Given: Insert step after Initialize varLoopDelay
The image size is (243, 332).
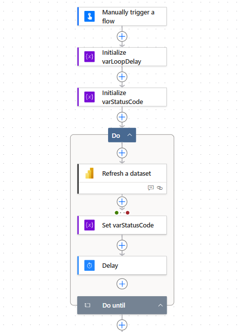Looking at the screenshot, I should [122, 77].
